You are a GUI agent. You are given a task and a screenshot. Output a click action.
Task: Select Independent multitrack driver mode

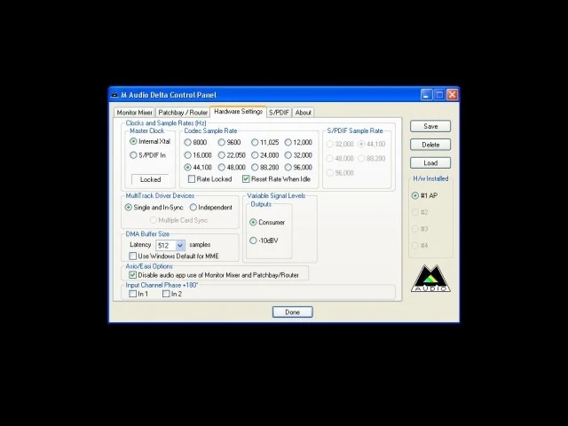[x=193, y=208]
